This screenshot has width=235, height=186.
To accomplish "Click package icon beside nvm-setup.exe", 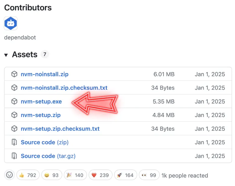I will (x=14, y=101).
